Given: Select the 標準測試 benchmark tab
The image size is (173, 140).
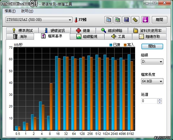Looking at the screenshot, I should [22, 30].
